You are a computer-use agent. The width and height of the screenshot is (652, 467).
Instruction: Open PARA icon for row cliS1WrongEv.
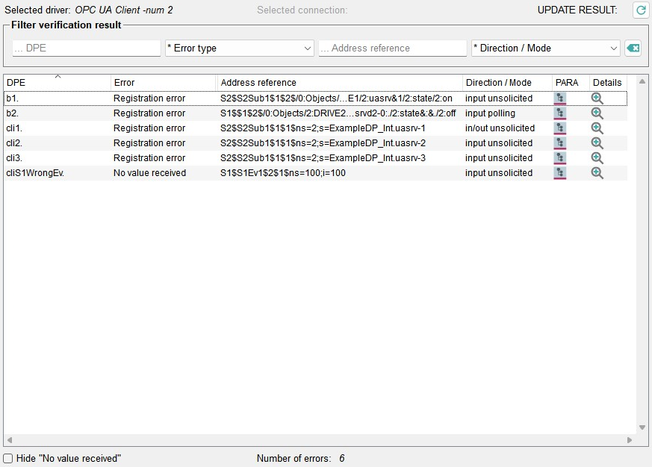click(560, 173)
